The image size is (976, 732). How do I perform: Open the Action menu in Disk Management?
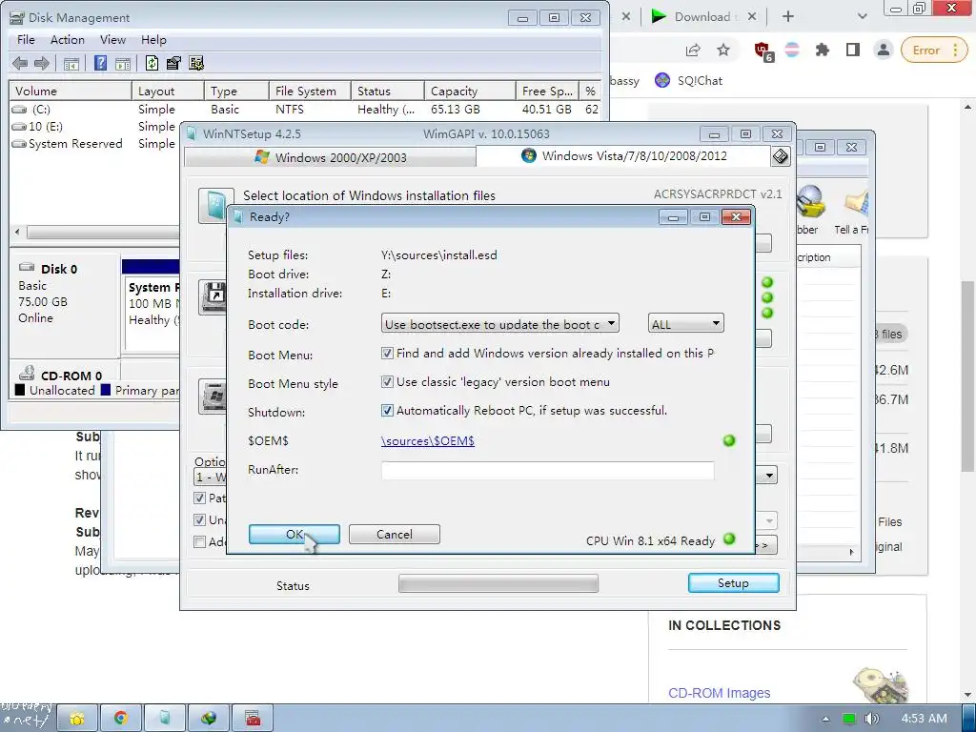point(68,40)
